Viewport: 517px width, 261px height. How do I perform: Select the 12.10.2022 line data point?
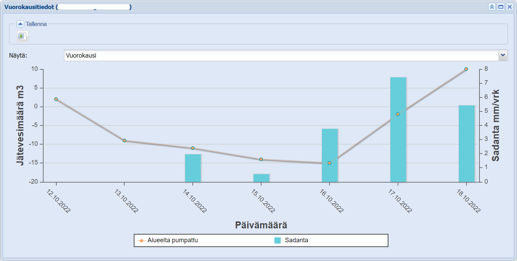[x=56, y=99]
